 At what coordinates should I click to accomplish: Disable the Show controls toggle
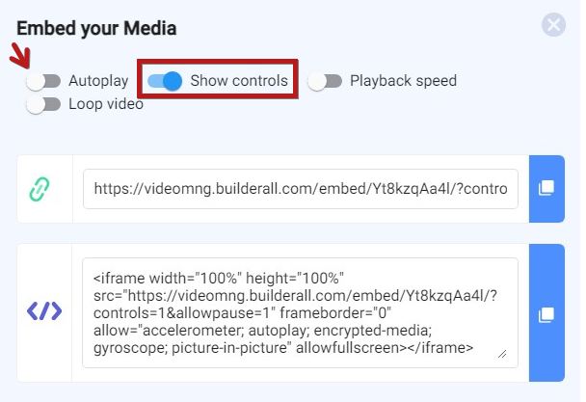(165, 81)
